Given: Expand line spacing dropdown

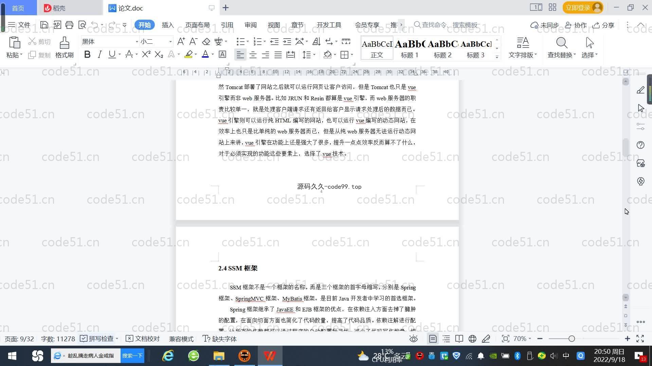Looking at the screenshot, I should [314, 55].
